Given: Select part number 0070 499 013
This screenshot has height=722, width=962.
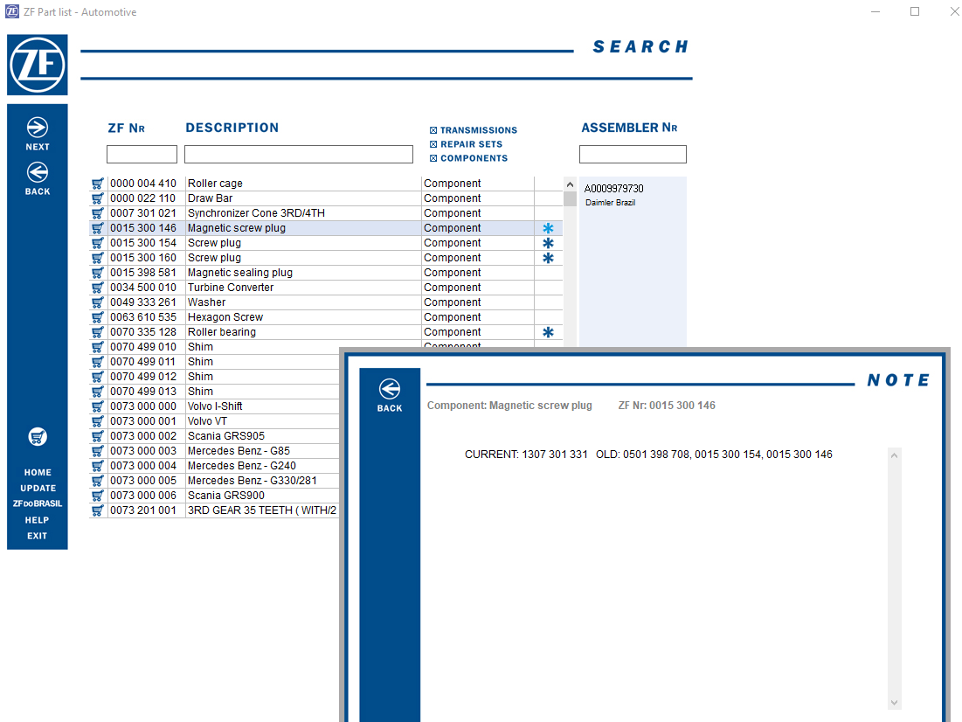Looking at the screenshot, I should (x=143, y=391).
